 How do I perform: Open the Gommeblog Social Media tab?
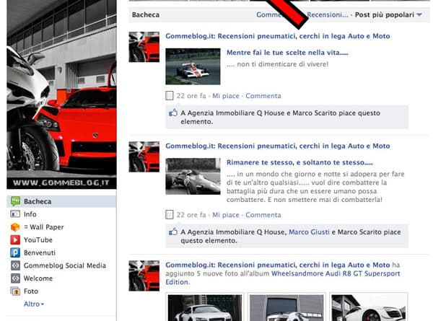coord(61,265)
